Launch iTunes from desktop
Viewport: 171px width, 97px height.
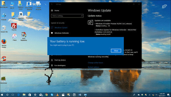coord(14,37)
